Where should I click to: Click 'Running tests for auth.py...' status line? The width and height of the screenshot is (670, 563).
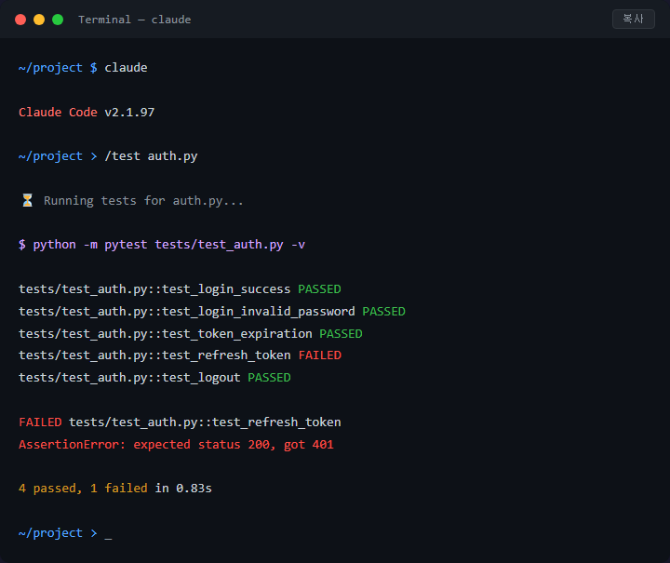point(143,201)
